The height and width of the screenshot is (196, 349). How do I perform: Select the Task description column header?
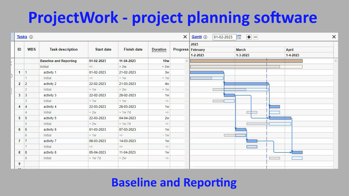point(64,50)
